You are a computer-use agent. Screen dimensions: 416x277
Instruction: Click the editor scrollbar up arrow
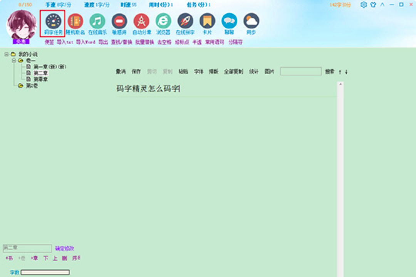[340, 84]
